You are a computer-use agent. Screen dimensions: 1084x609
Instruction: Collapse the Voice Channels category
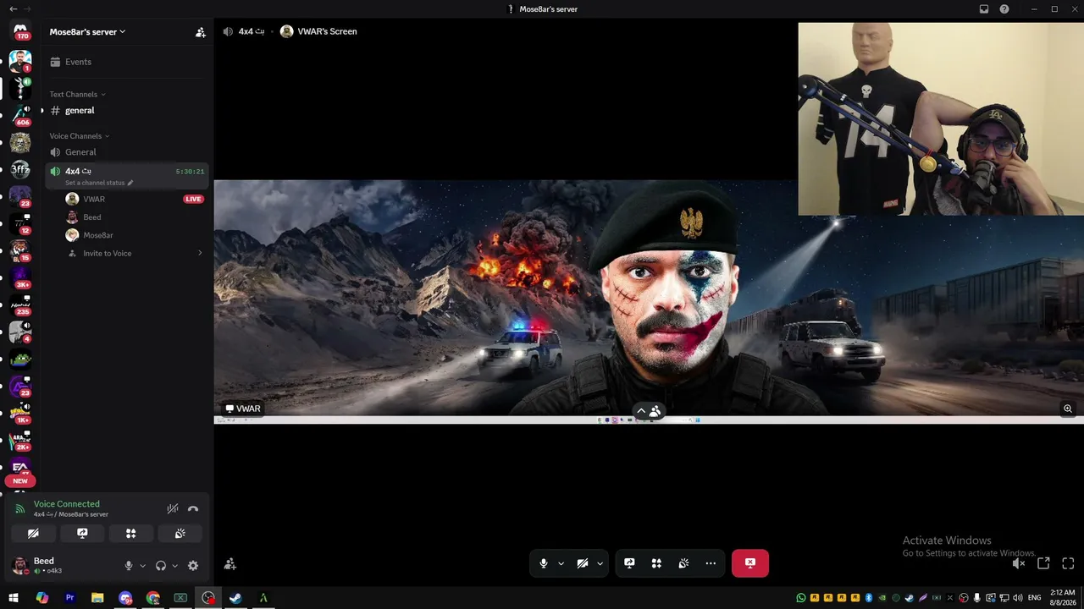[x=79, y=135]
